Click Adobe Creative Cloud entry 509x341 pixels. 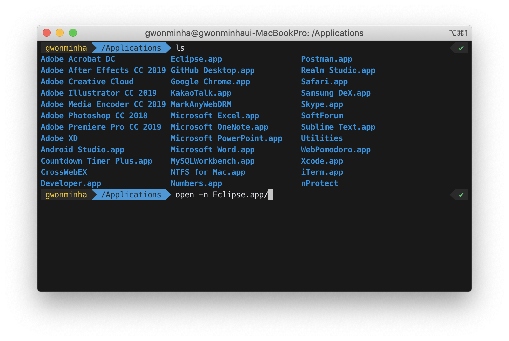[87, 82]
